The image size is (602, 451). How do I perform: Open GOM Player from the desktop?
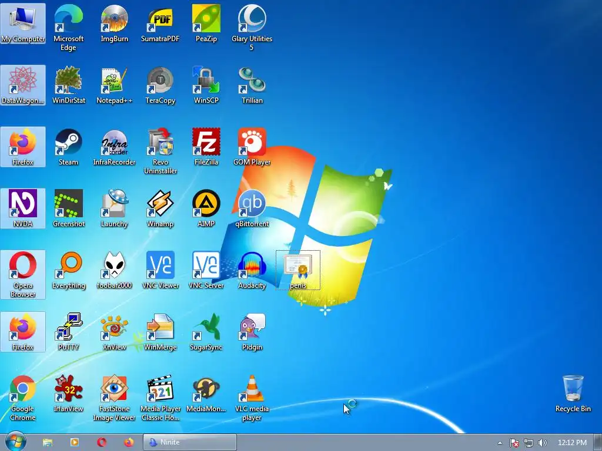252,146
